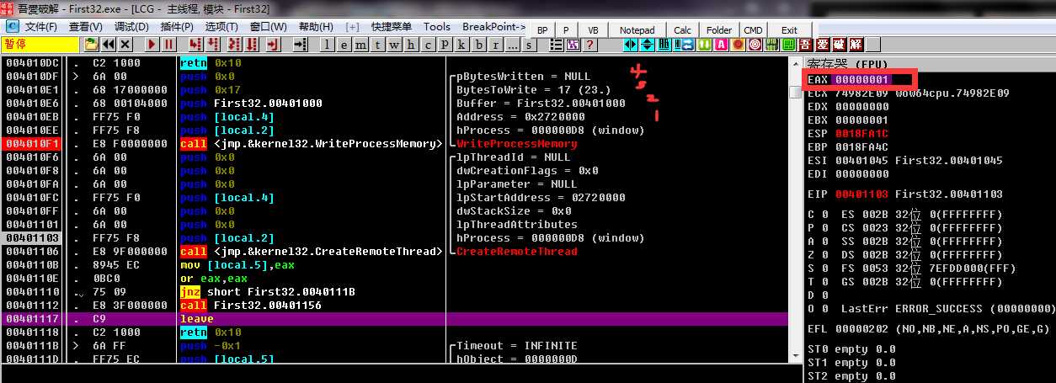Click the pink 'A' toolbar icon

(x=722, y=45)
